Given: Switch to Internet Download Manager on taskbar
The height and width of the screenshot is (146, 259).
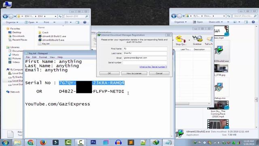Looking at the screenshot, I should point(156,142).
